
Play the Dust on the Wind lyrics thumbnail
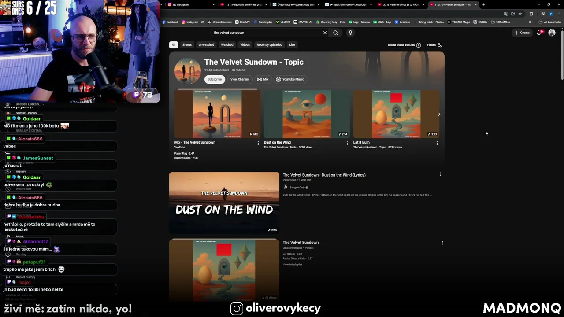click(x=224, y=203)
